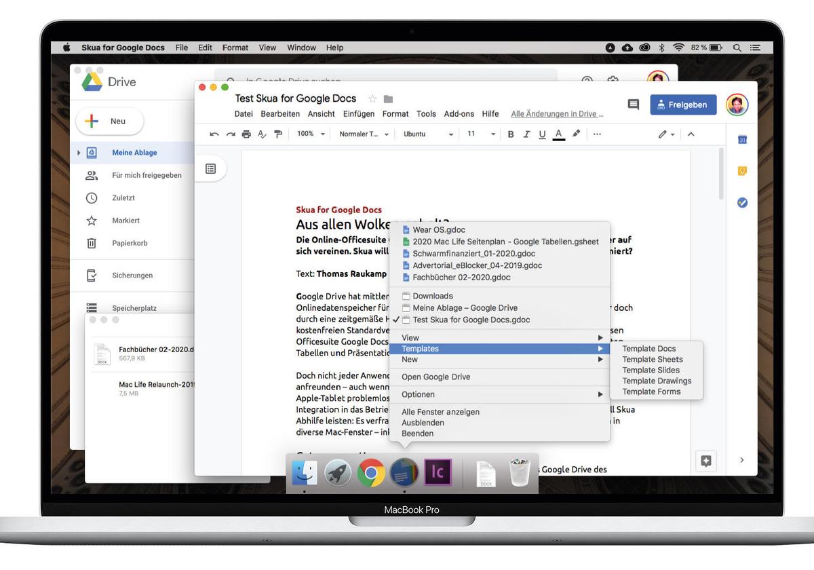Open the Normaler Text style dropdown
Viewport: 814px width, 570px height.
pos(364,134)
